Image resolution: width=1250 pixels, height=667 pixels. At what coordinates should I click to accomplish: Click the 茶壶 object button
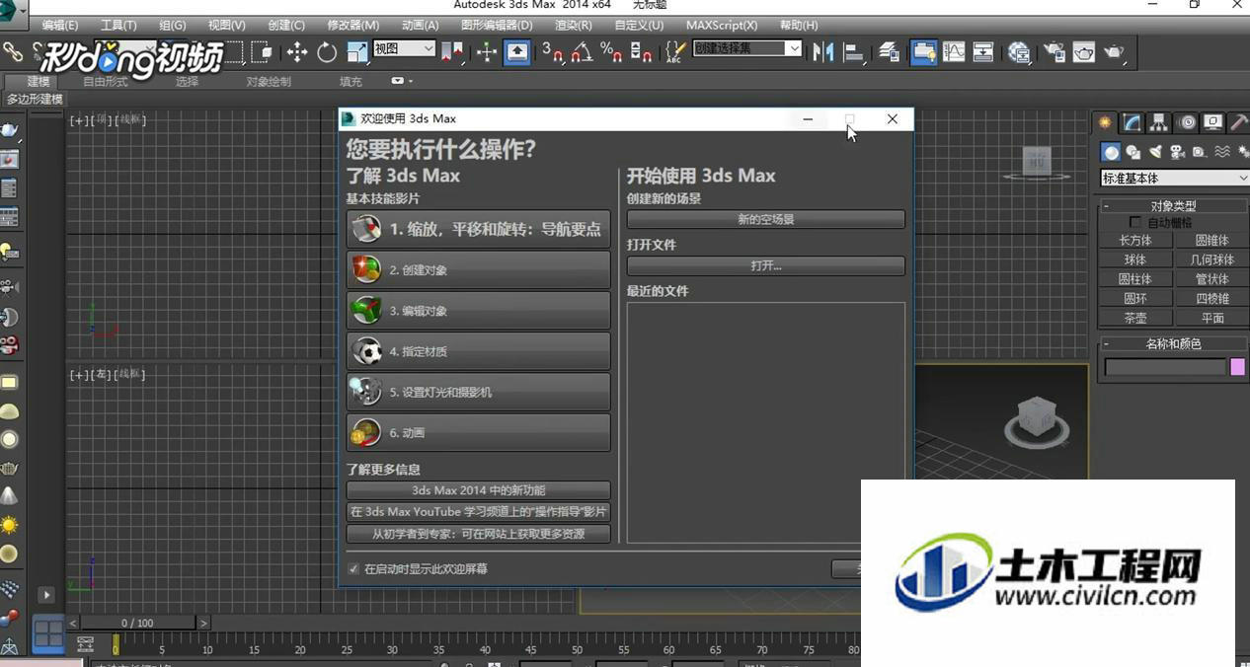pyautogui.click(x=1134, y=318)
